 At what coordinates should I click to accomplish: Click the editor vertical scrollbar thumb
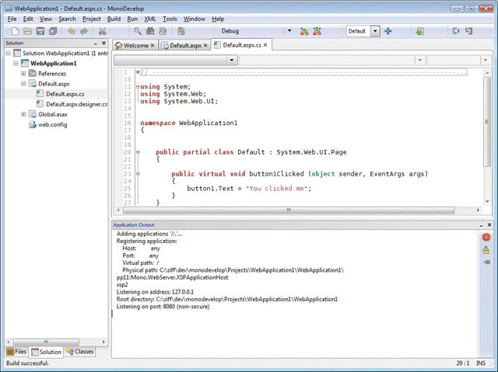click(487, 122)
